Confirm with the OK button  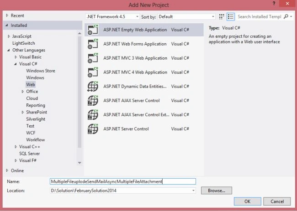tap(247, 201)
